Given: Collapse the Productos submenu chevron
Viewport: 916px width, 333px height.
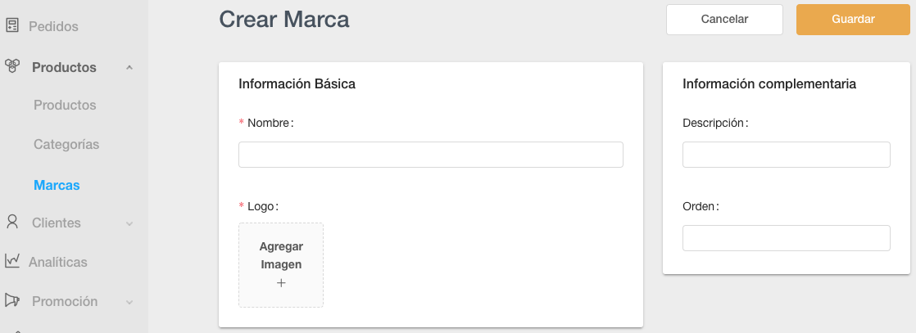Looking at the screenshot, I should pos(129,67).
